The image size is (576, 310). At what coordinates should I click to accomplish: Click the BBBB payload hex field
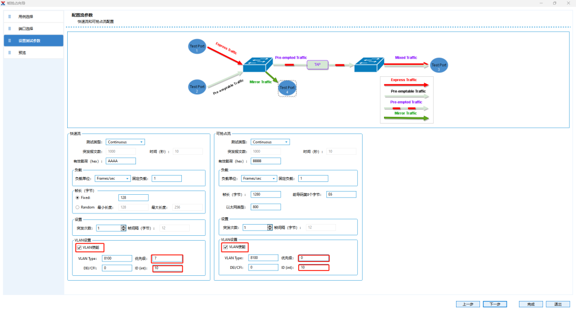[x=266, y=161]
